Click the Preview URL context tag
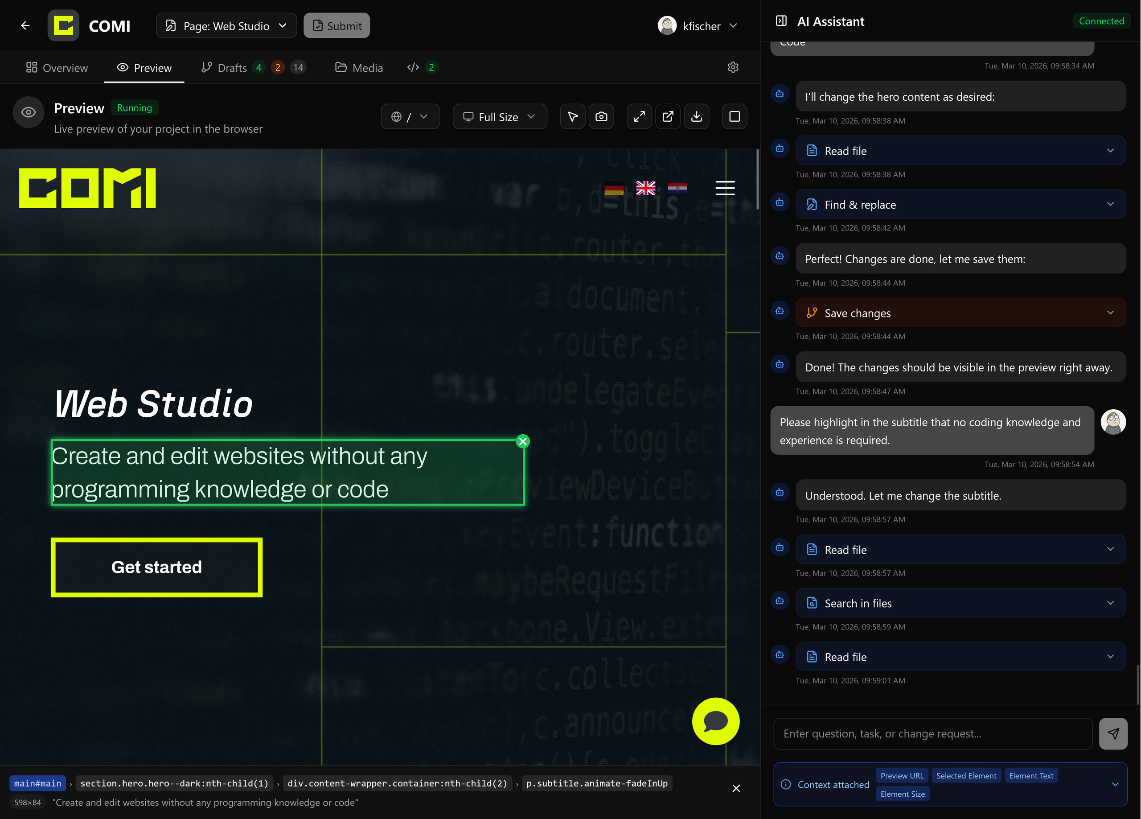 coord(902,776)
